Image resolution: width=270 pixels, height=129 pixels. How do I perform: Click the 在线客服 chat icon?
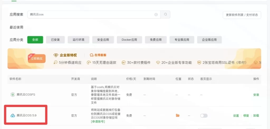tap(91, 55)
